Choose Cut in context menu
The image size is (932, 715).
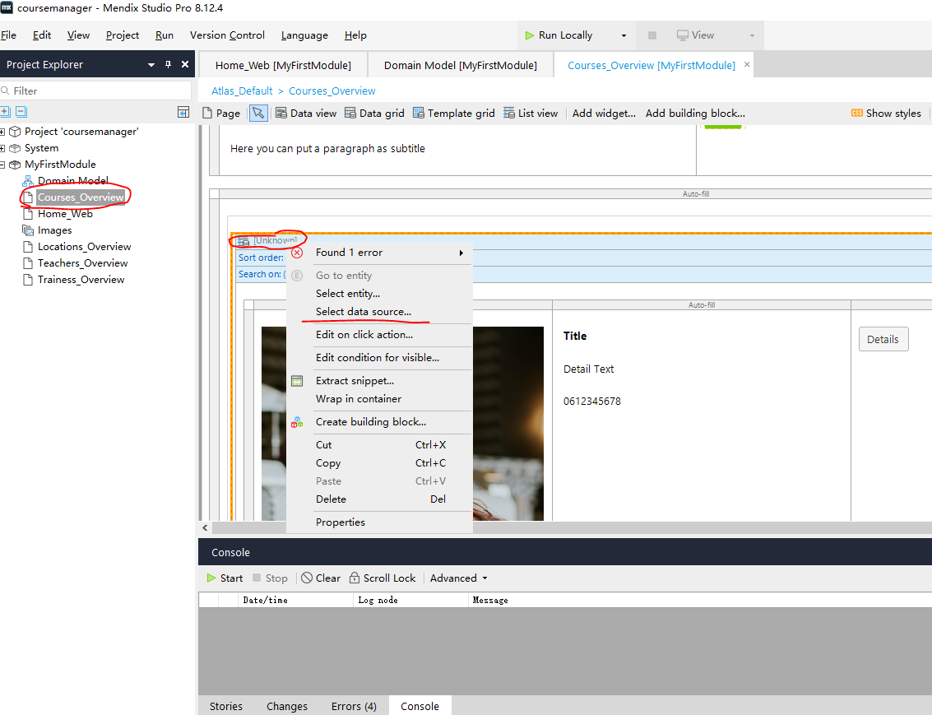(379, 444)
